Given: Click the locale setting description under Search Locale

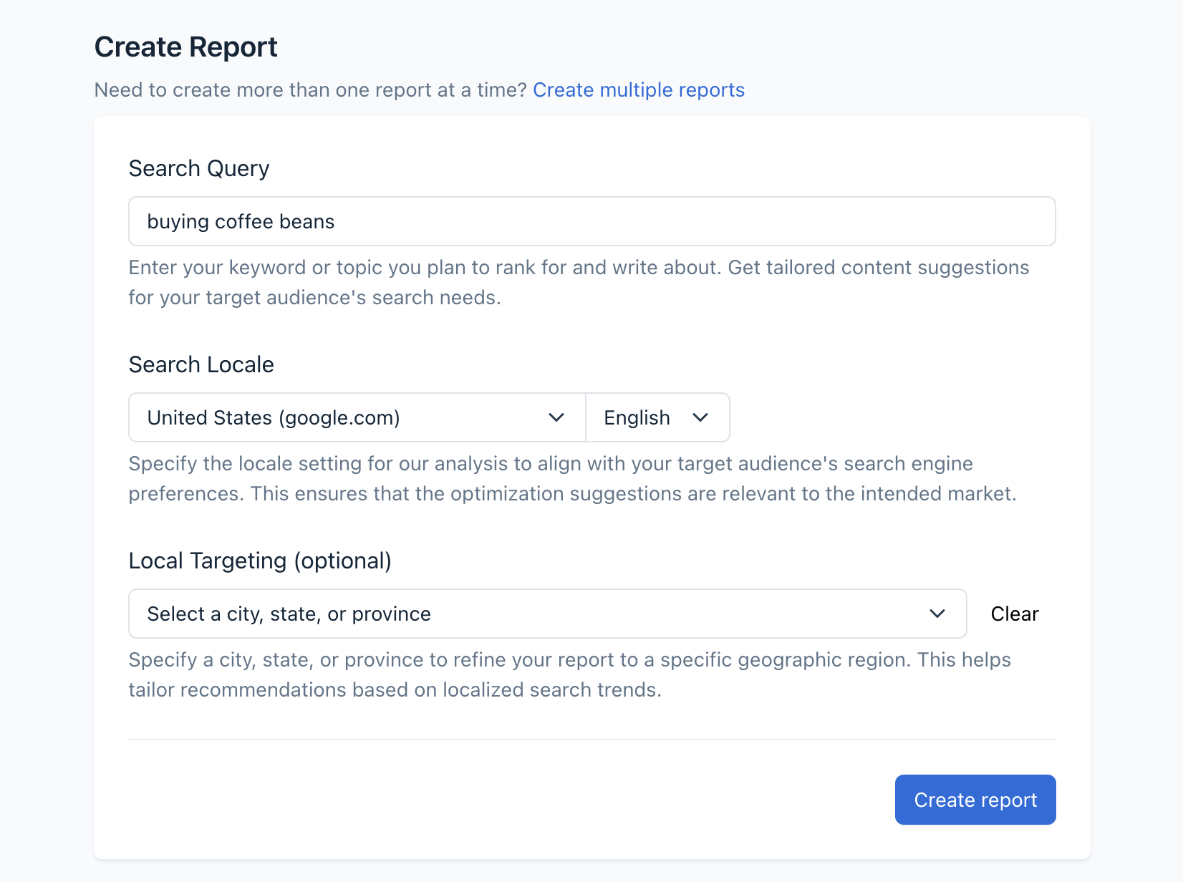Looking at the screenshot, I should [571, 478].
